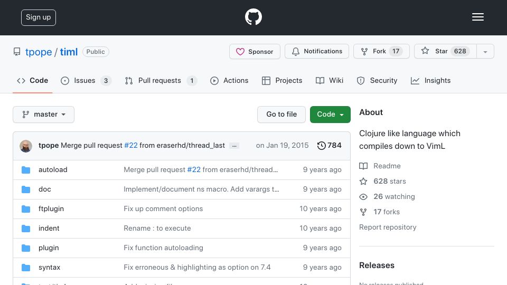Click the doc folder icon
Screen dimensions: 507x285
[x=26, y=189]
